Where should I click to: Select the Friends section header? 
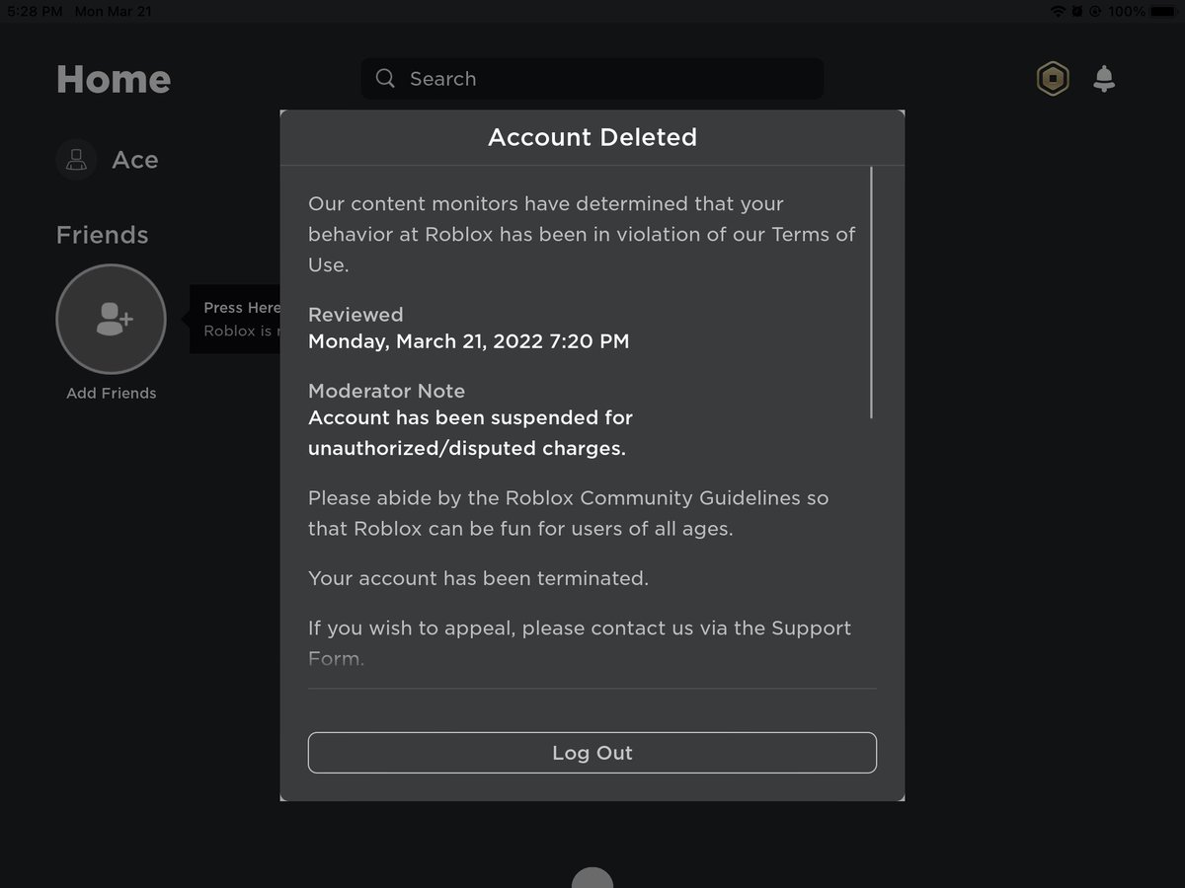tap(102, 234)
